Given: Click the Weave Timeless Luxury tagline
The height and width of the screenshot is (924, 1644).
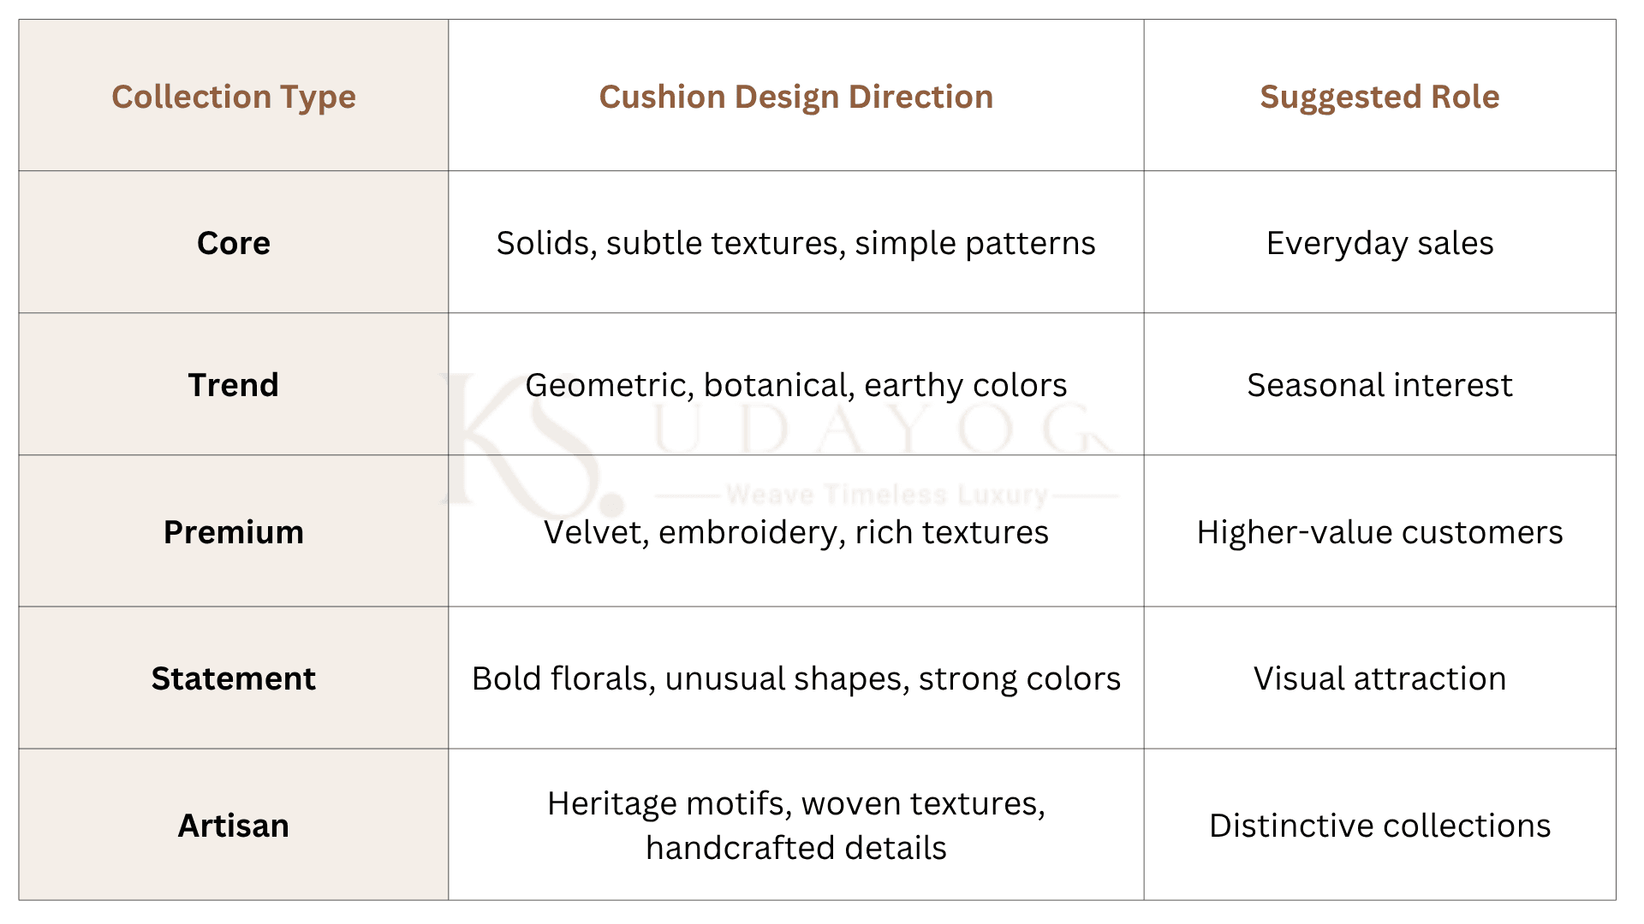Looking at the screenshot, I should pyautogui.click(x=887, y=495).
